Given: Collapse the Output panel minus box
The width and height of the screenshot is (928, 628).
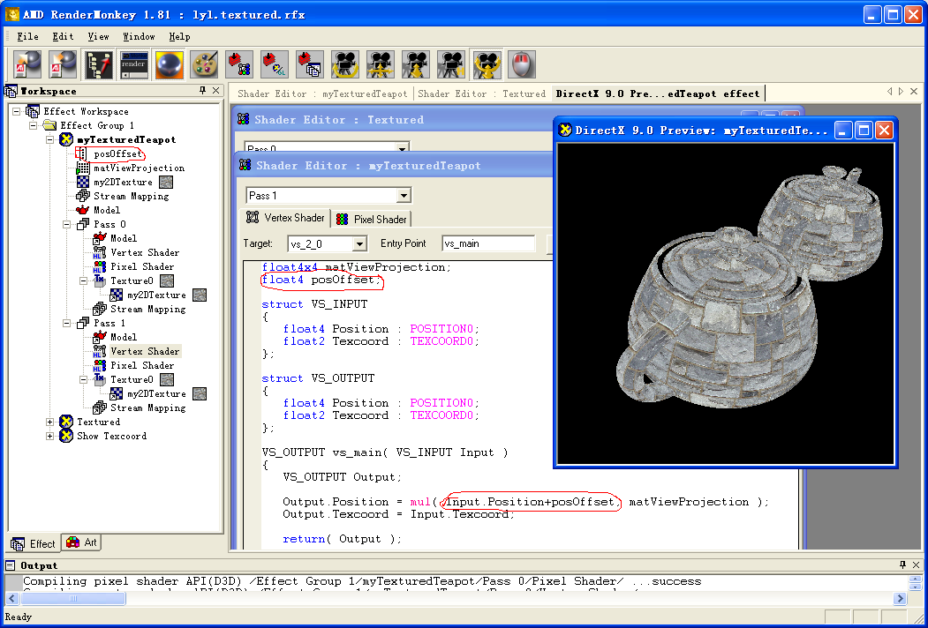Looking at the screenshot, I should (x=10, y=565).
